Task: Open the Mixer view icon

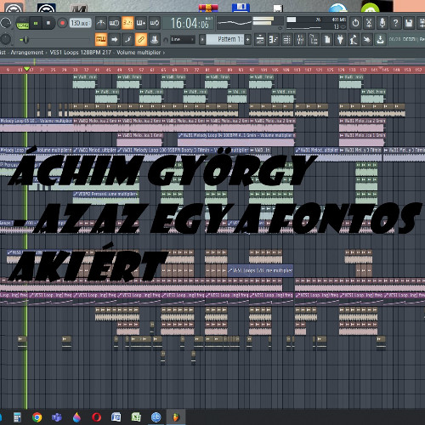Action: coord(300,40)
